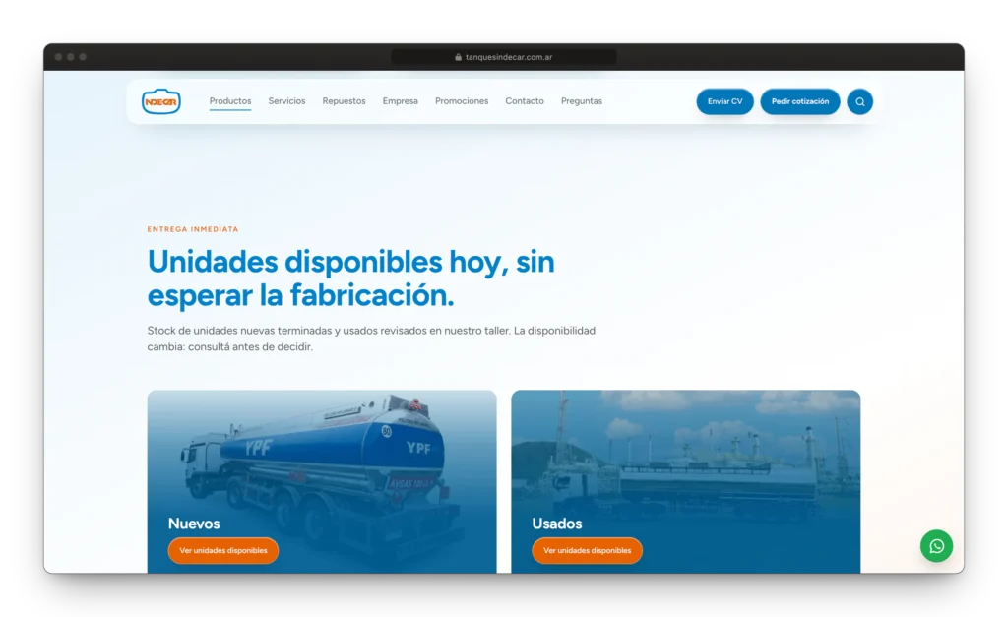The height and width of the screenshot is (617, 1008).
Task: Click the paragraph starting Stock de unidades
Action: (x=371, y=339)
